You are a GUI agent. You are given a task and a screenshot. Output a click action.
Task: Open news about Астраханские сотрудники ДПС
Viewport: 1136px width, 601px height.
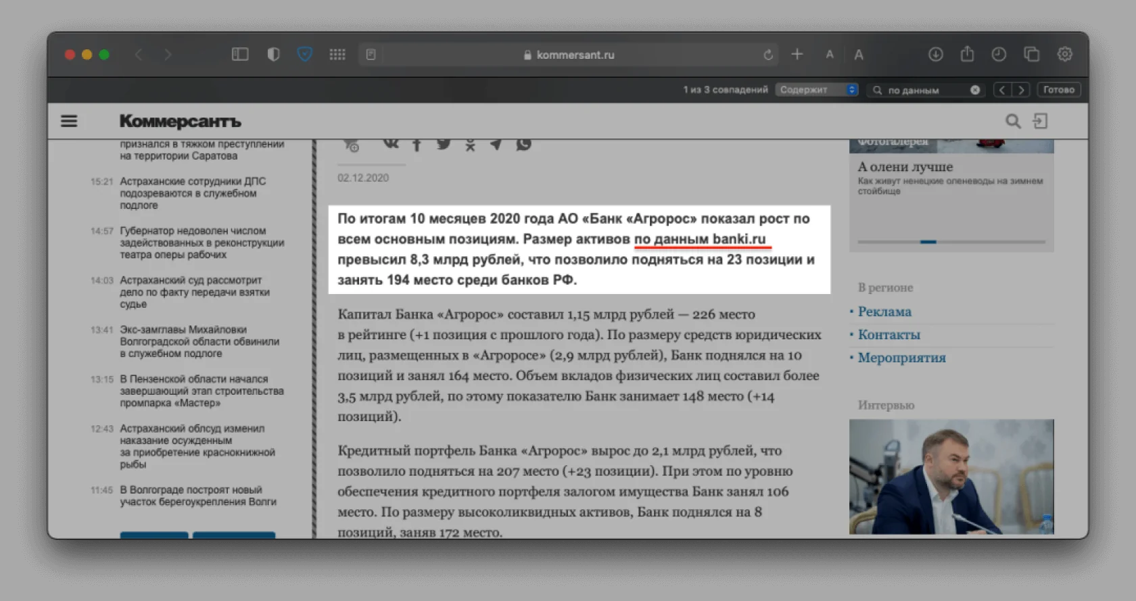tap(193, 193)
